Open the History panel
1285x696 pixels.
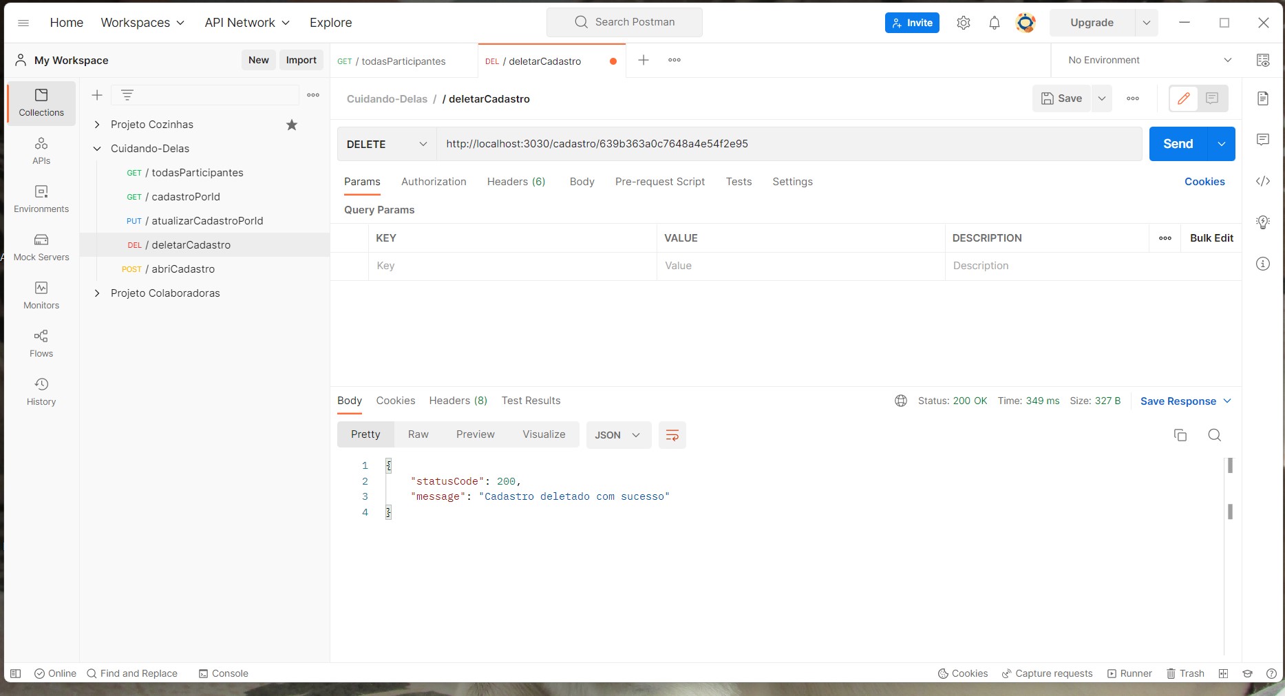click(x=41, y=390)
